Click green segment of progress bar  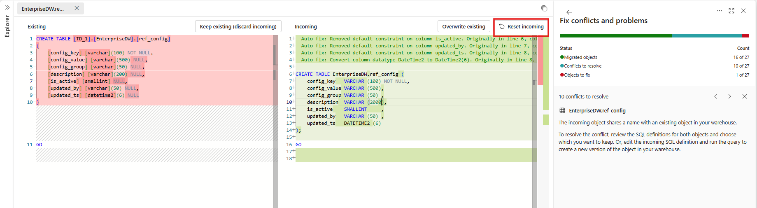615,36
